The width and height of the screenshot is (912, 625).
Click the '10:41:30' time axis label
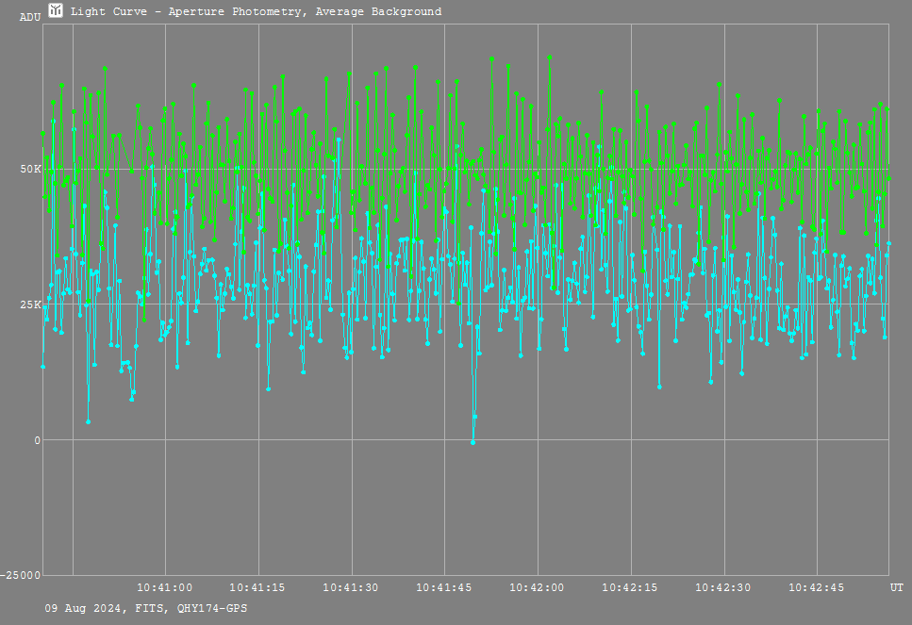(x=351, y=588)
